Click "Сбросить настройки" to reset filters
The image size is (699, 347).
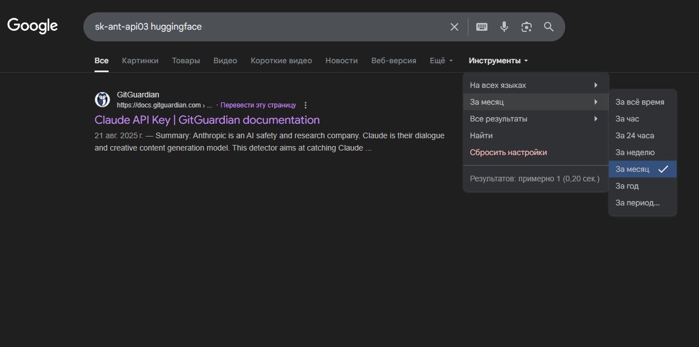click(x=508, y=152)
